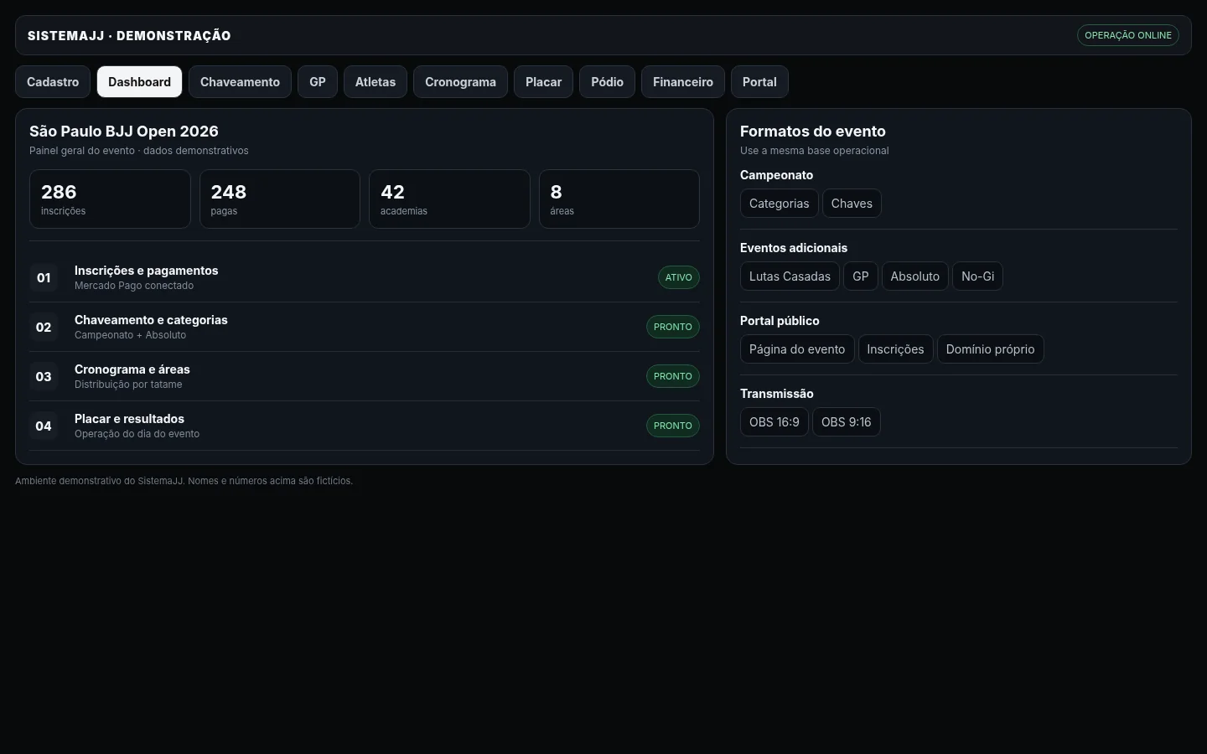1207x754 pixels.
Task: Click the Placar e resultados row title
Action: point(129,419)
